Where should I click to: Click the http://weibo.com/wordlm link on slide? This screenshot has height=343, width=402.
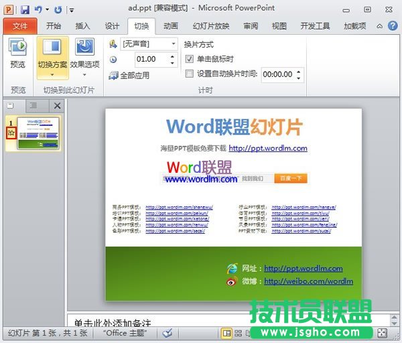pyautogui.click(x=308, y=281)
